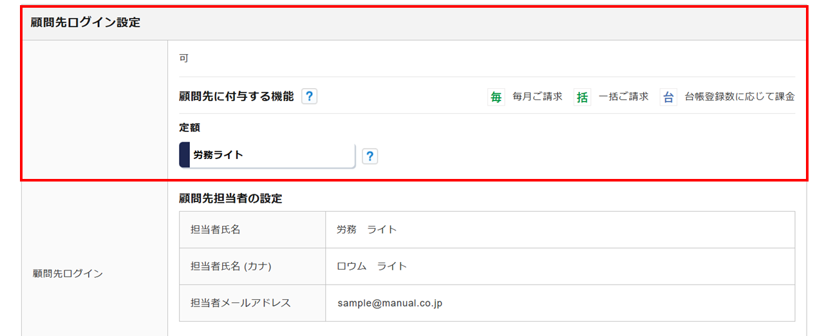Click the 顧問先担当者の設定 heading
Image resolution: width=824 pixels, height=336 pixels.
(x=230, y=198)
